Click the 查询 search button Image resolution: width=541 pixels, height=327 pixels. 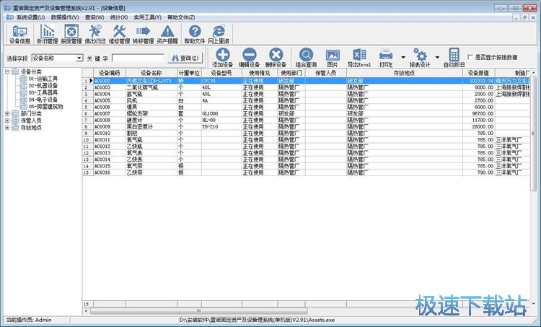(185, 58)
